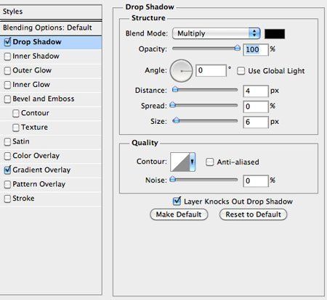Viewport: 327px width, 300px height.
Task: Enable the Satin checkbox
Action: (7, 142)
